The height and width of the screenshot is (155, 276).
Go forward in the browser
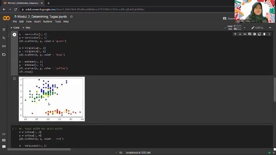point(10,9)
